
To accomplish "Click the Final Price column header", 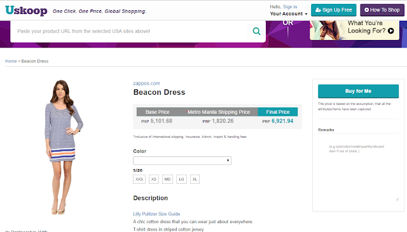I will click(278, 112).
